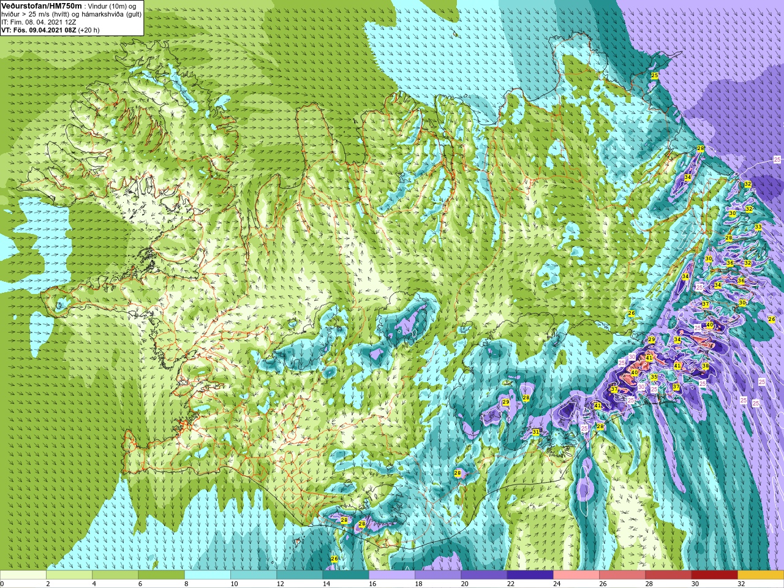Pick the dark indigo 22–24 legend swatch
Image resolution: width=784 pixels, height=588 pixels.
coord(530,575)
